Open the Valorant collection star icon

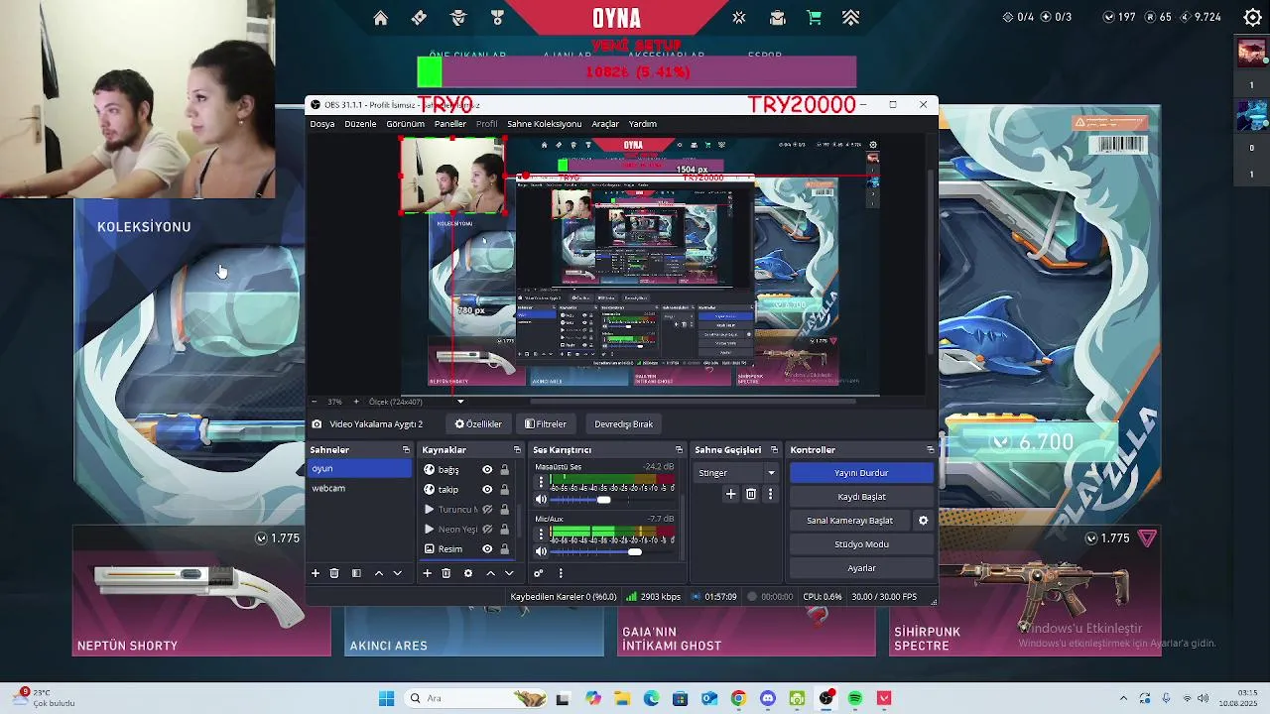[x=739, y=18]
